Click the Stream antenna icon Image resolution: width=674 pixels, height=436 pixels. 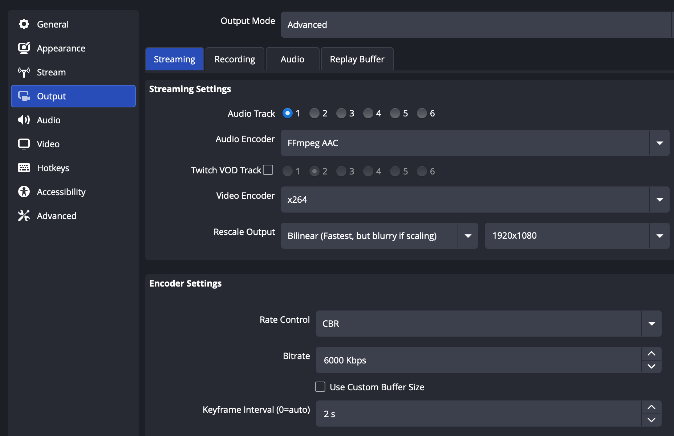tap(24, 72)
